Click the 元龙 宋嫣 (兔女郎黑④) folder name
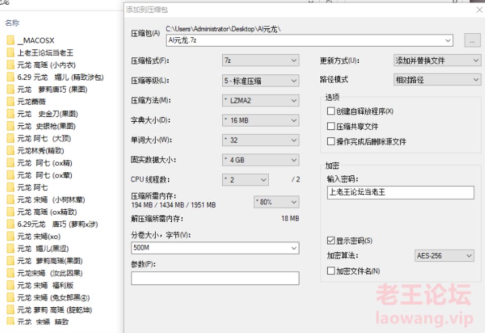Screen dimensions: 485x333 (54, 298)
